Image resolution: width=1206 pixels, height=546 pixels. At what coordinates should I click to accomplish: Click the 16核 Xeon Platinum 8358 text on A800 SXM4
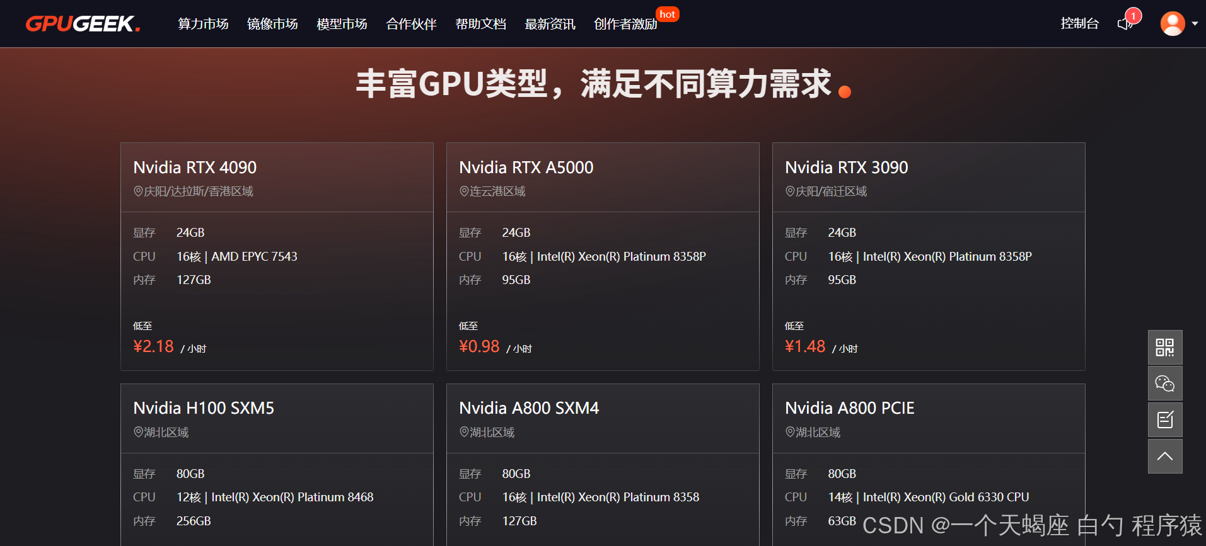tap(601, 497)
